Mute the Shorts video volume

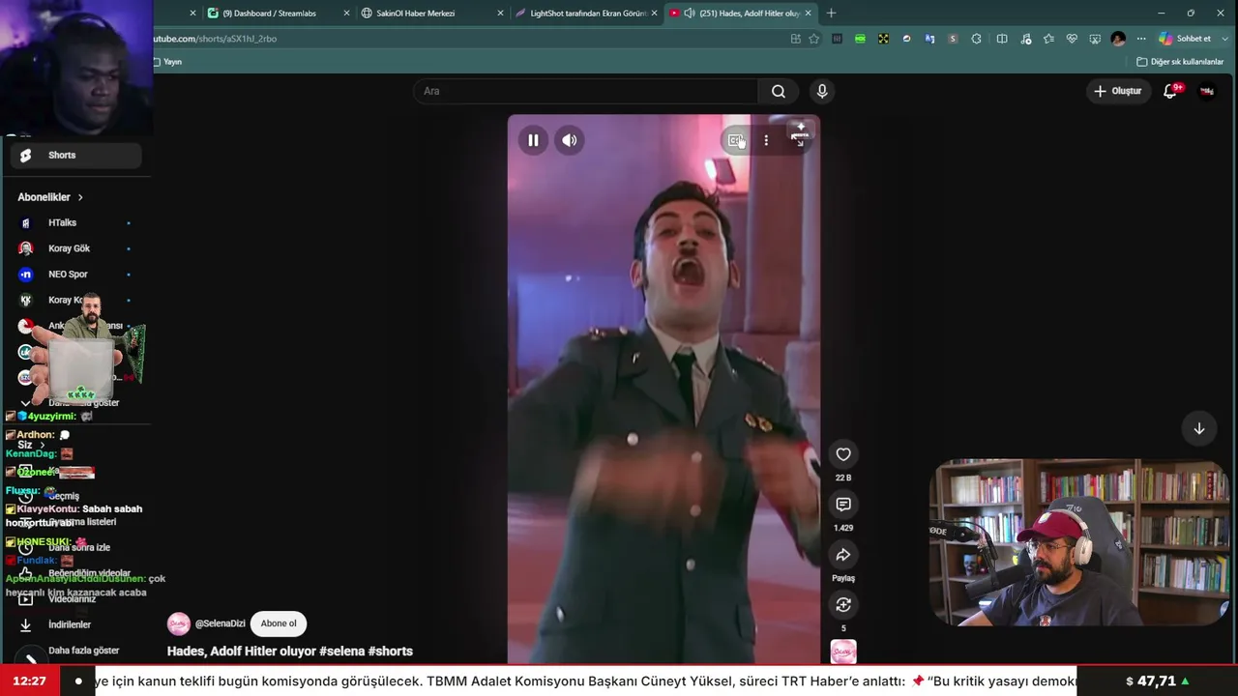[x=570, y=140]
